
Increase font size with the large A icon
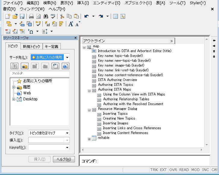71,24
